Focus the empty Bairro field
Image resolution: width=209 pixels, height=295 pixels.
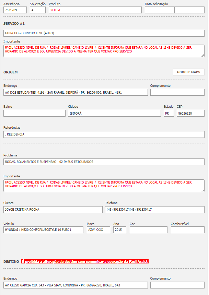coord(34,113)
